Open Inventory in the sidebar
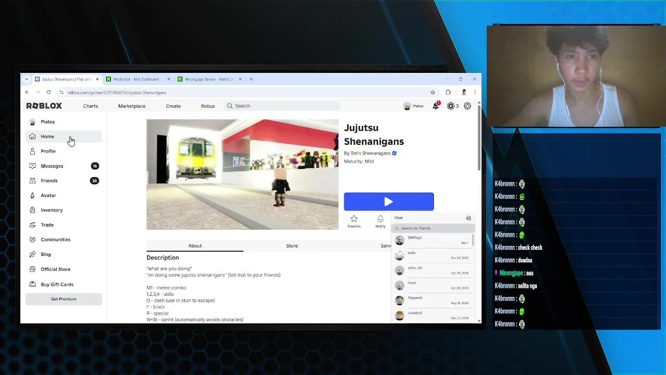Screen dimensions: 666x375 [63, 210]
